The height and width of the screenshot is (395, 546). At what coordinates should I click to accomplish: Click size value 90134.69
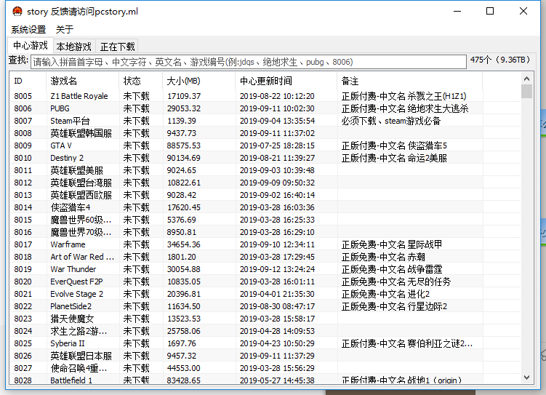pos(183,158)
